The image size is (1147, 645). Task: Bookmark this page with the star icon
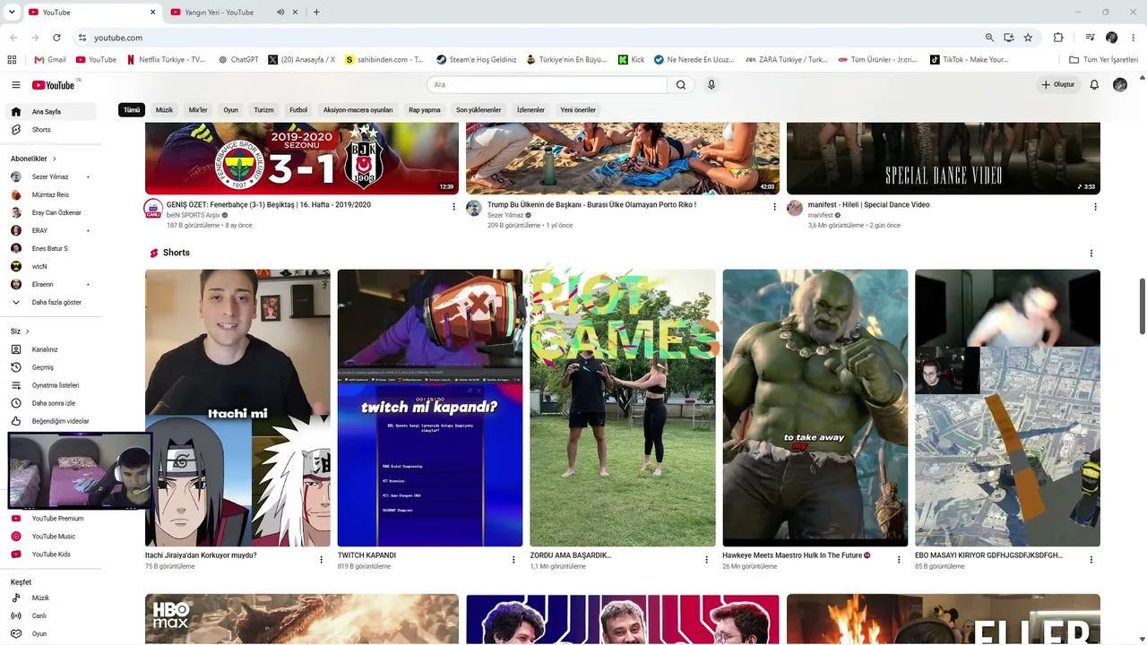click(x=1028, y=38)
